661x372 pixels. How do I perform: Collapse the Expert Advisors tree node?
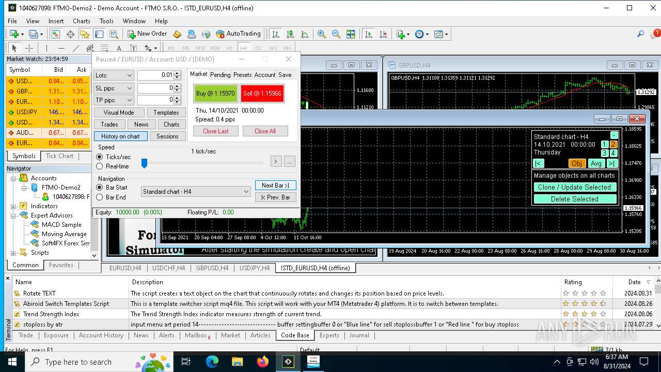tap(13, 215)
